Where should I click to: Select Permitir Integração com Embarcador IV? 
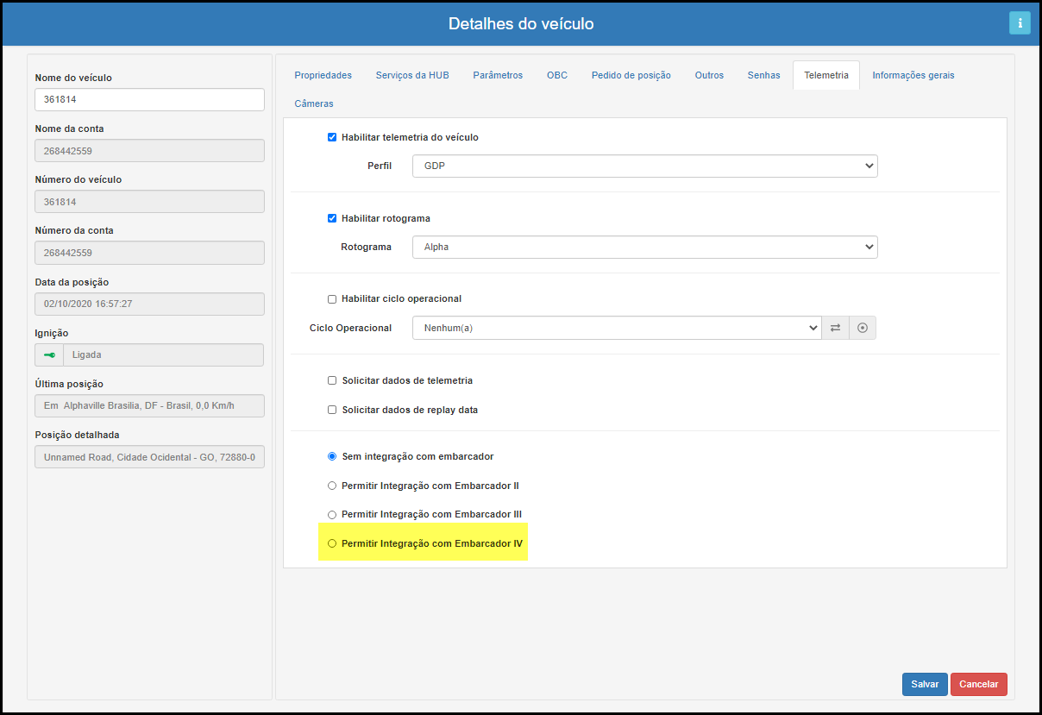(x=332, y=543)
